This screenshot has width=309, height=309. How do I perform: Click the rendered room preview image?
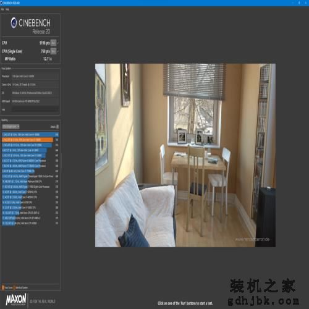(x=185, y=155)
